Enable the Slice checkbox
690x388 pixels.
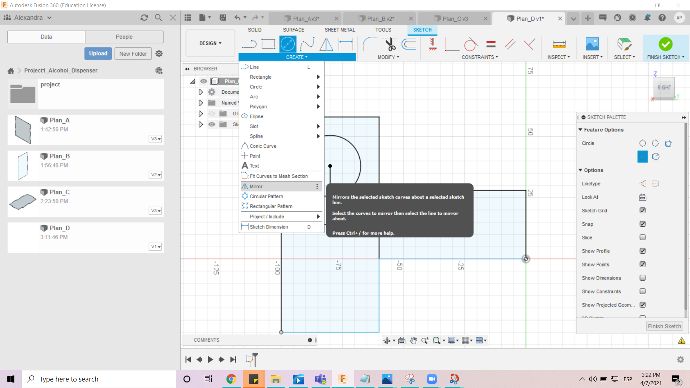(x=643, y=237)
